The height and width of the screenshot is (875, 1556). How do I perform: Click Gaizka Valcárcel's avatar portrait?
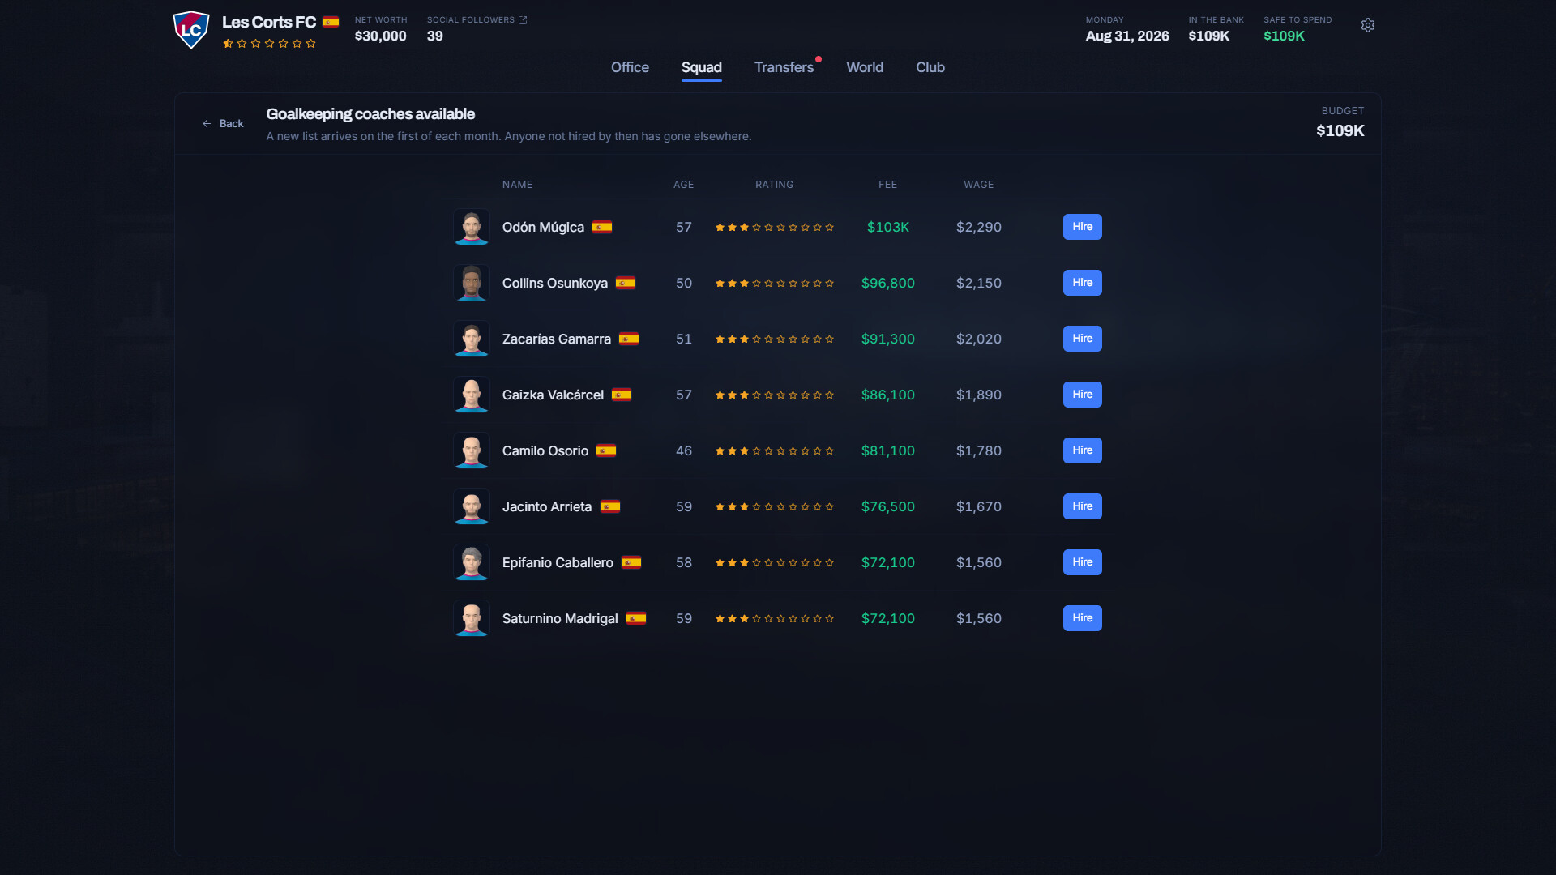[471, 395]
